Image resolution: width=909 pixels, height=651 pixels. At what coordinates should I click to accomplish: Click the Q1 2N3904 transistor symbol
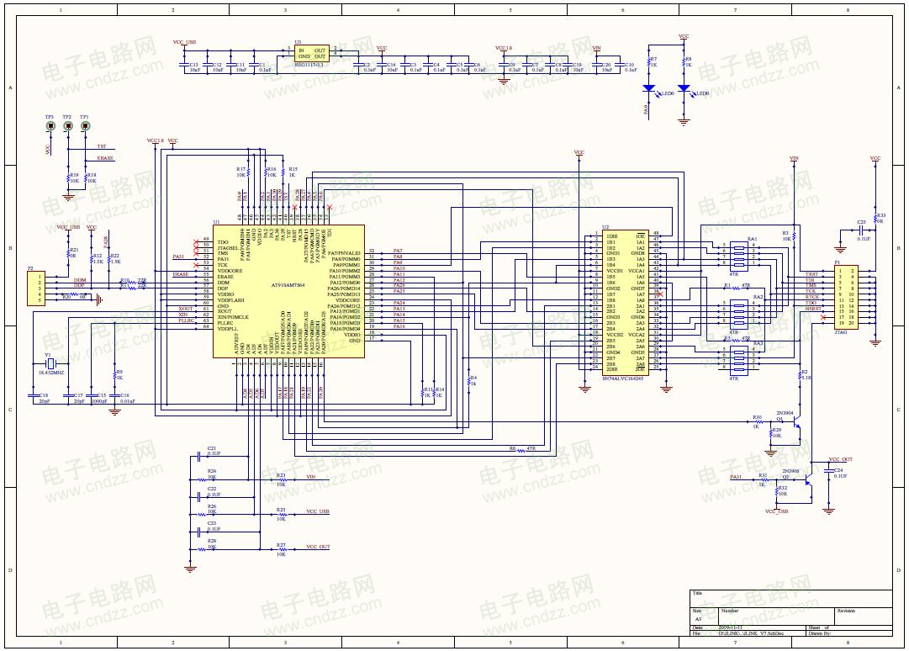(x=797, y=423)
